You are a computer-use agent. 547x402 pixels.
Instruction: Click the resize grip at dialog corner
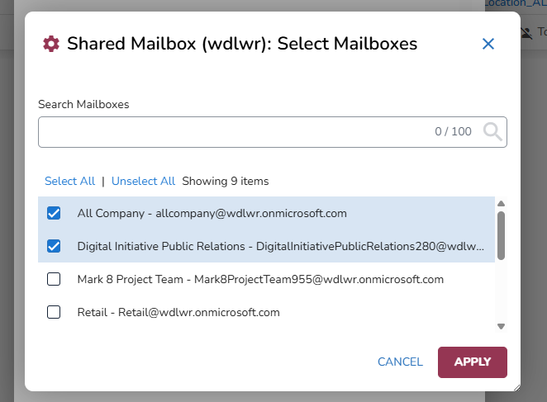point(516,386)
